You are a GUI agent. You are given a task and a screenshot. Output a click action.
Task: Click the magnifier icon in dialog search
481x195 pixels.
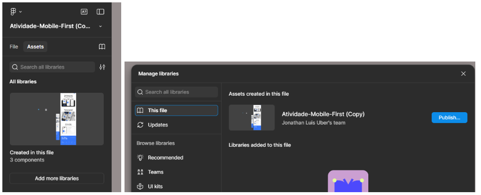[140, 92]
